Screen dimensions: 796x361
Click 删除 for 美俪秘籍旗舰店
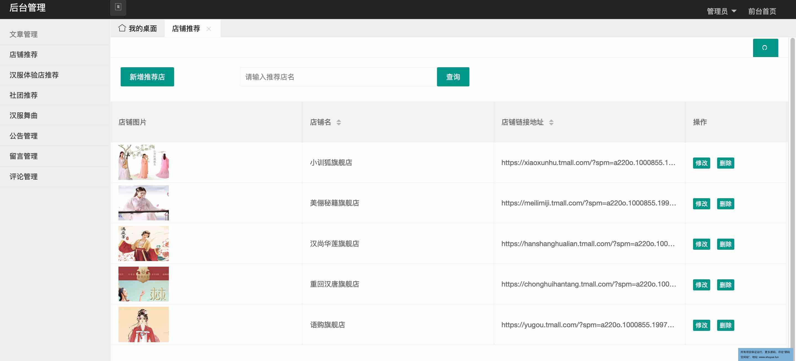(x=725, y=204)
